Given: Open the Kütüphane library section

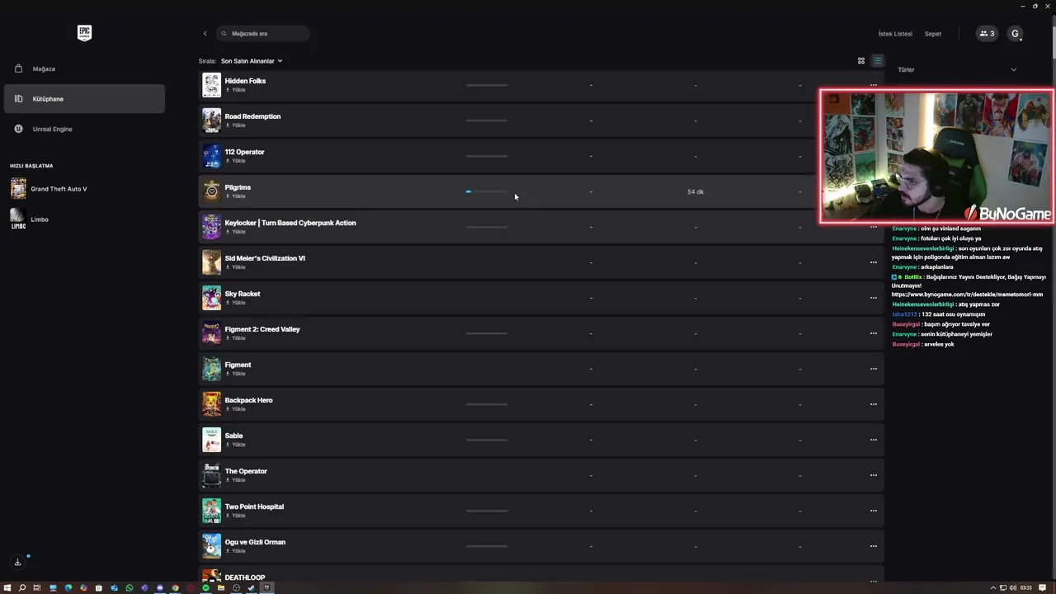Looking at the screenshot, I should coord(84,99).
